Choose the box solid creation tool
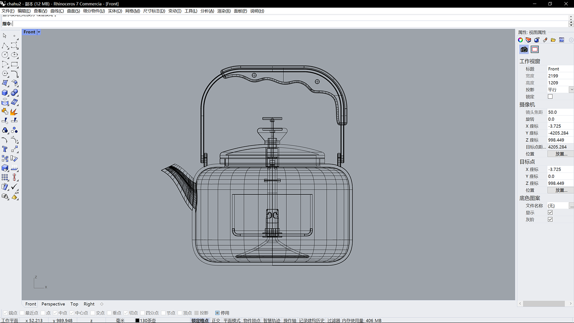 (x=5, y=93)
